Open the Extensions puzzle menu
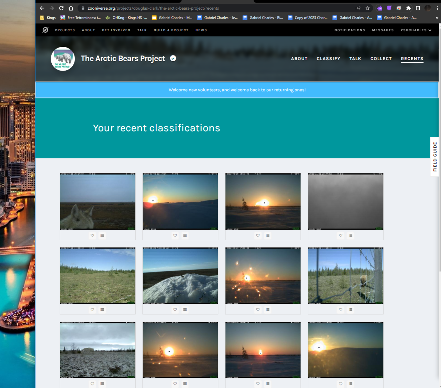Screen dimensions: 441x388 408,8
